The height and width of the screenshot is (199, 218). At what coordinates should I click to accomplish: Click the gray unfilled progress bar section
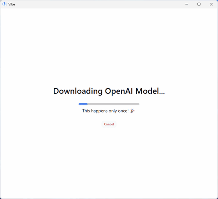point(113,104)
